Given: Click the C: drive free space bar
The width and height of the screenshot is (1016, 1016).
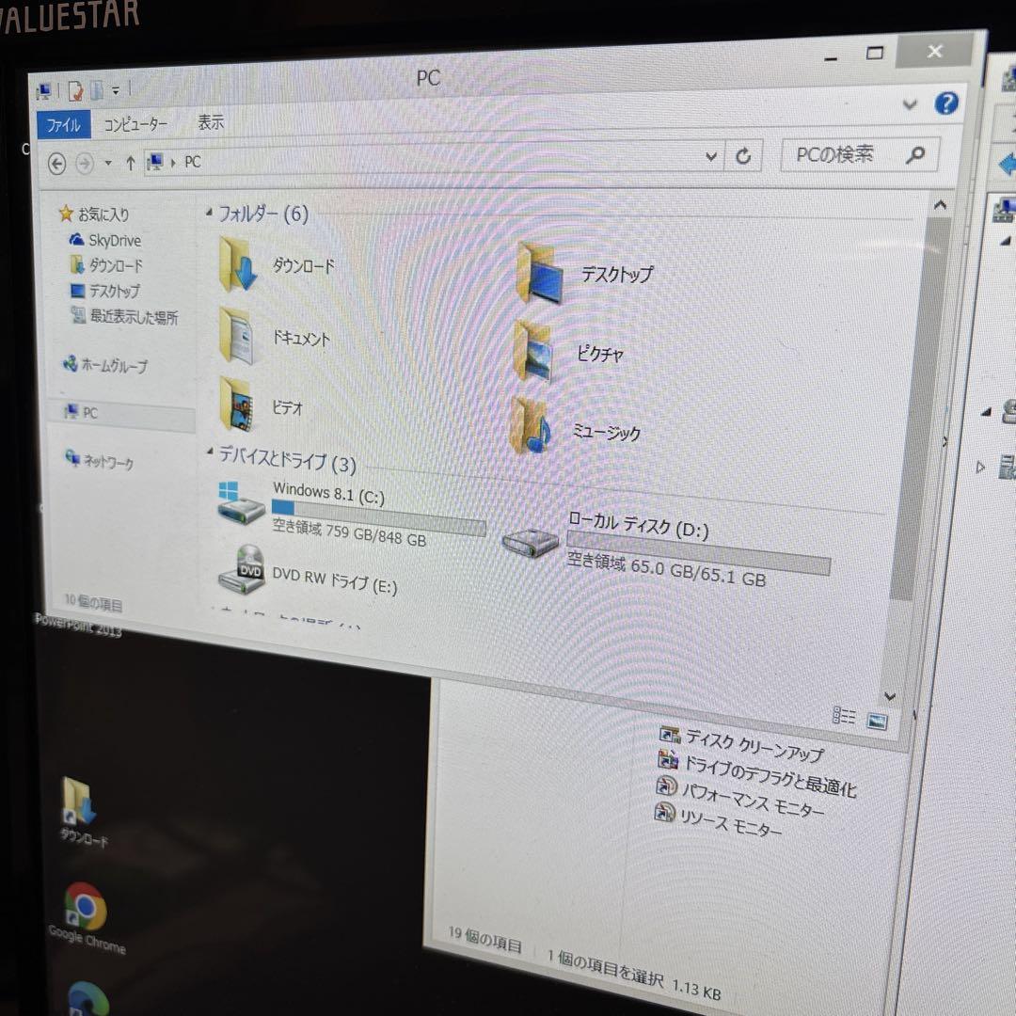Looking at the screenshot, I should tap(378, 517).
